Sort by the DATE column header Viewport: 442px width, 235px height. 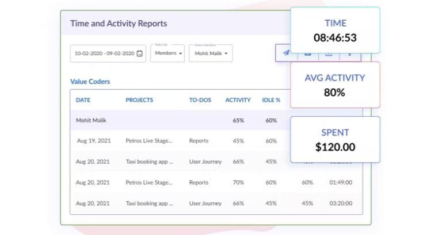click(x=83, y=100)
